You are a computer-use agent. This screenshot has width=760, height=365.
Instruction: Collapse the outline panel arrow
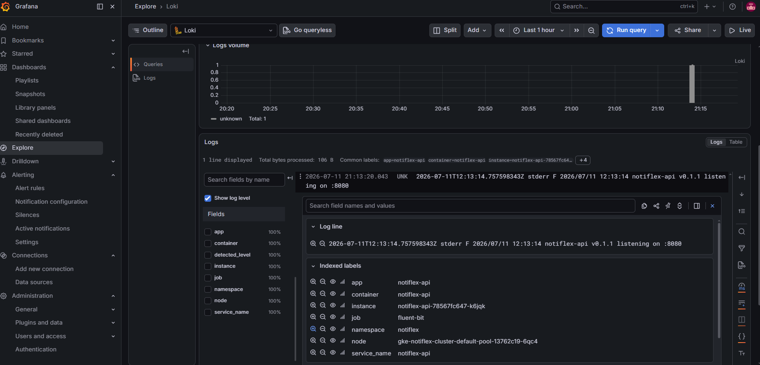186,51
